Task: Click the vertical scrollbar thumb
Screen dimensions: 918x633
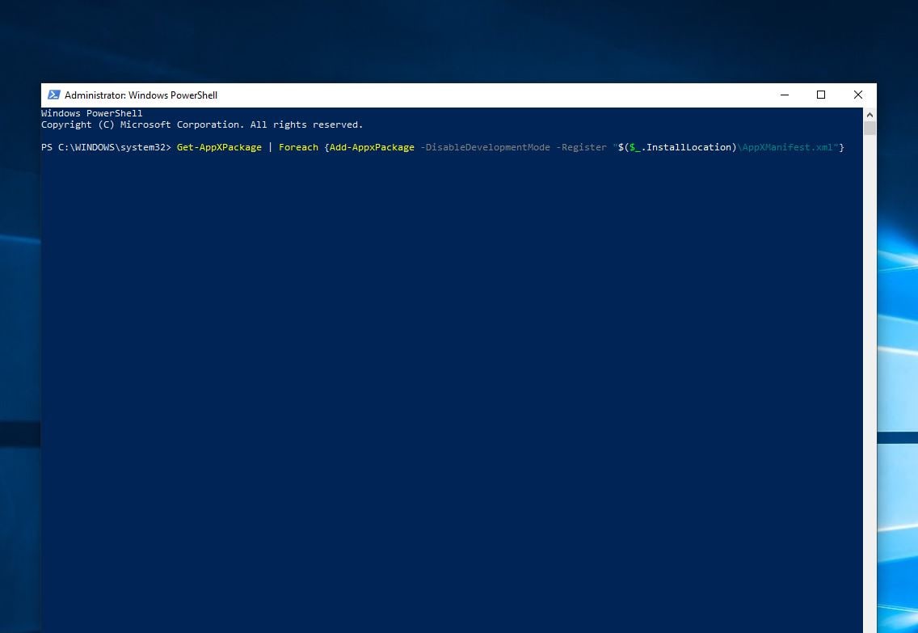Action: point(870,128)
